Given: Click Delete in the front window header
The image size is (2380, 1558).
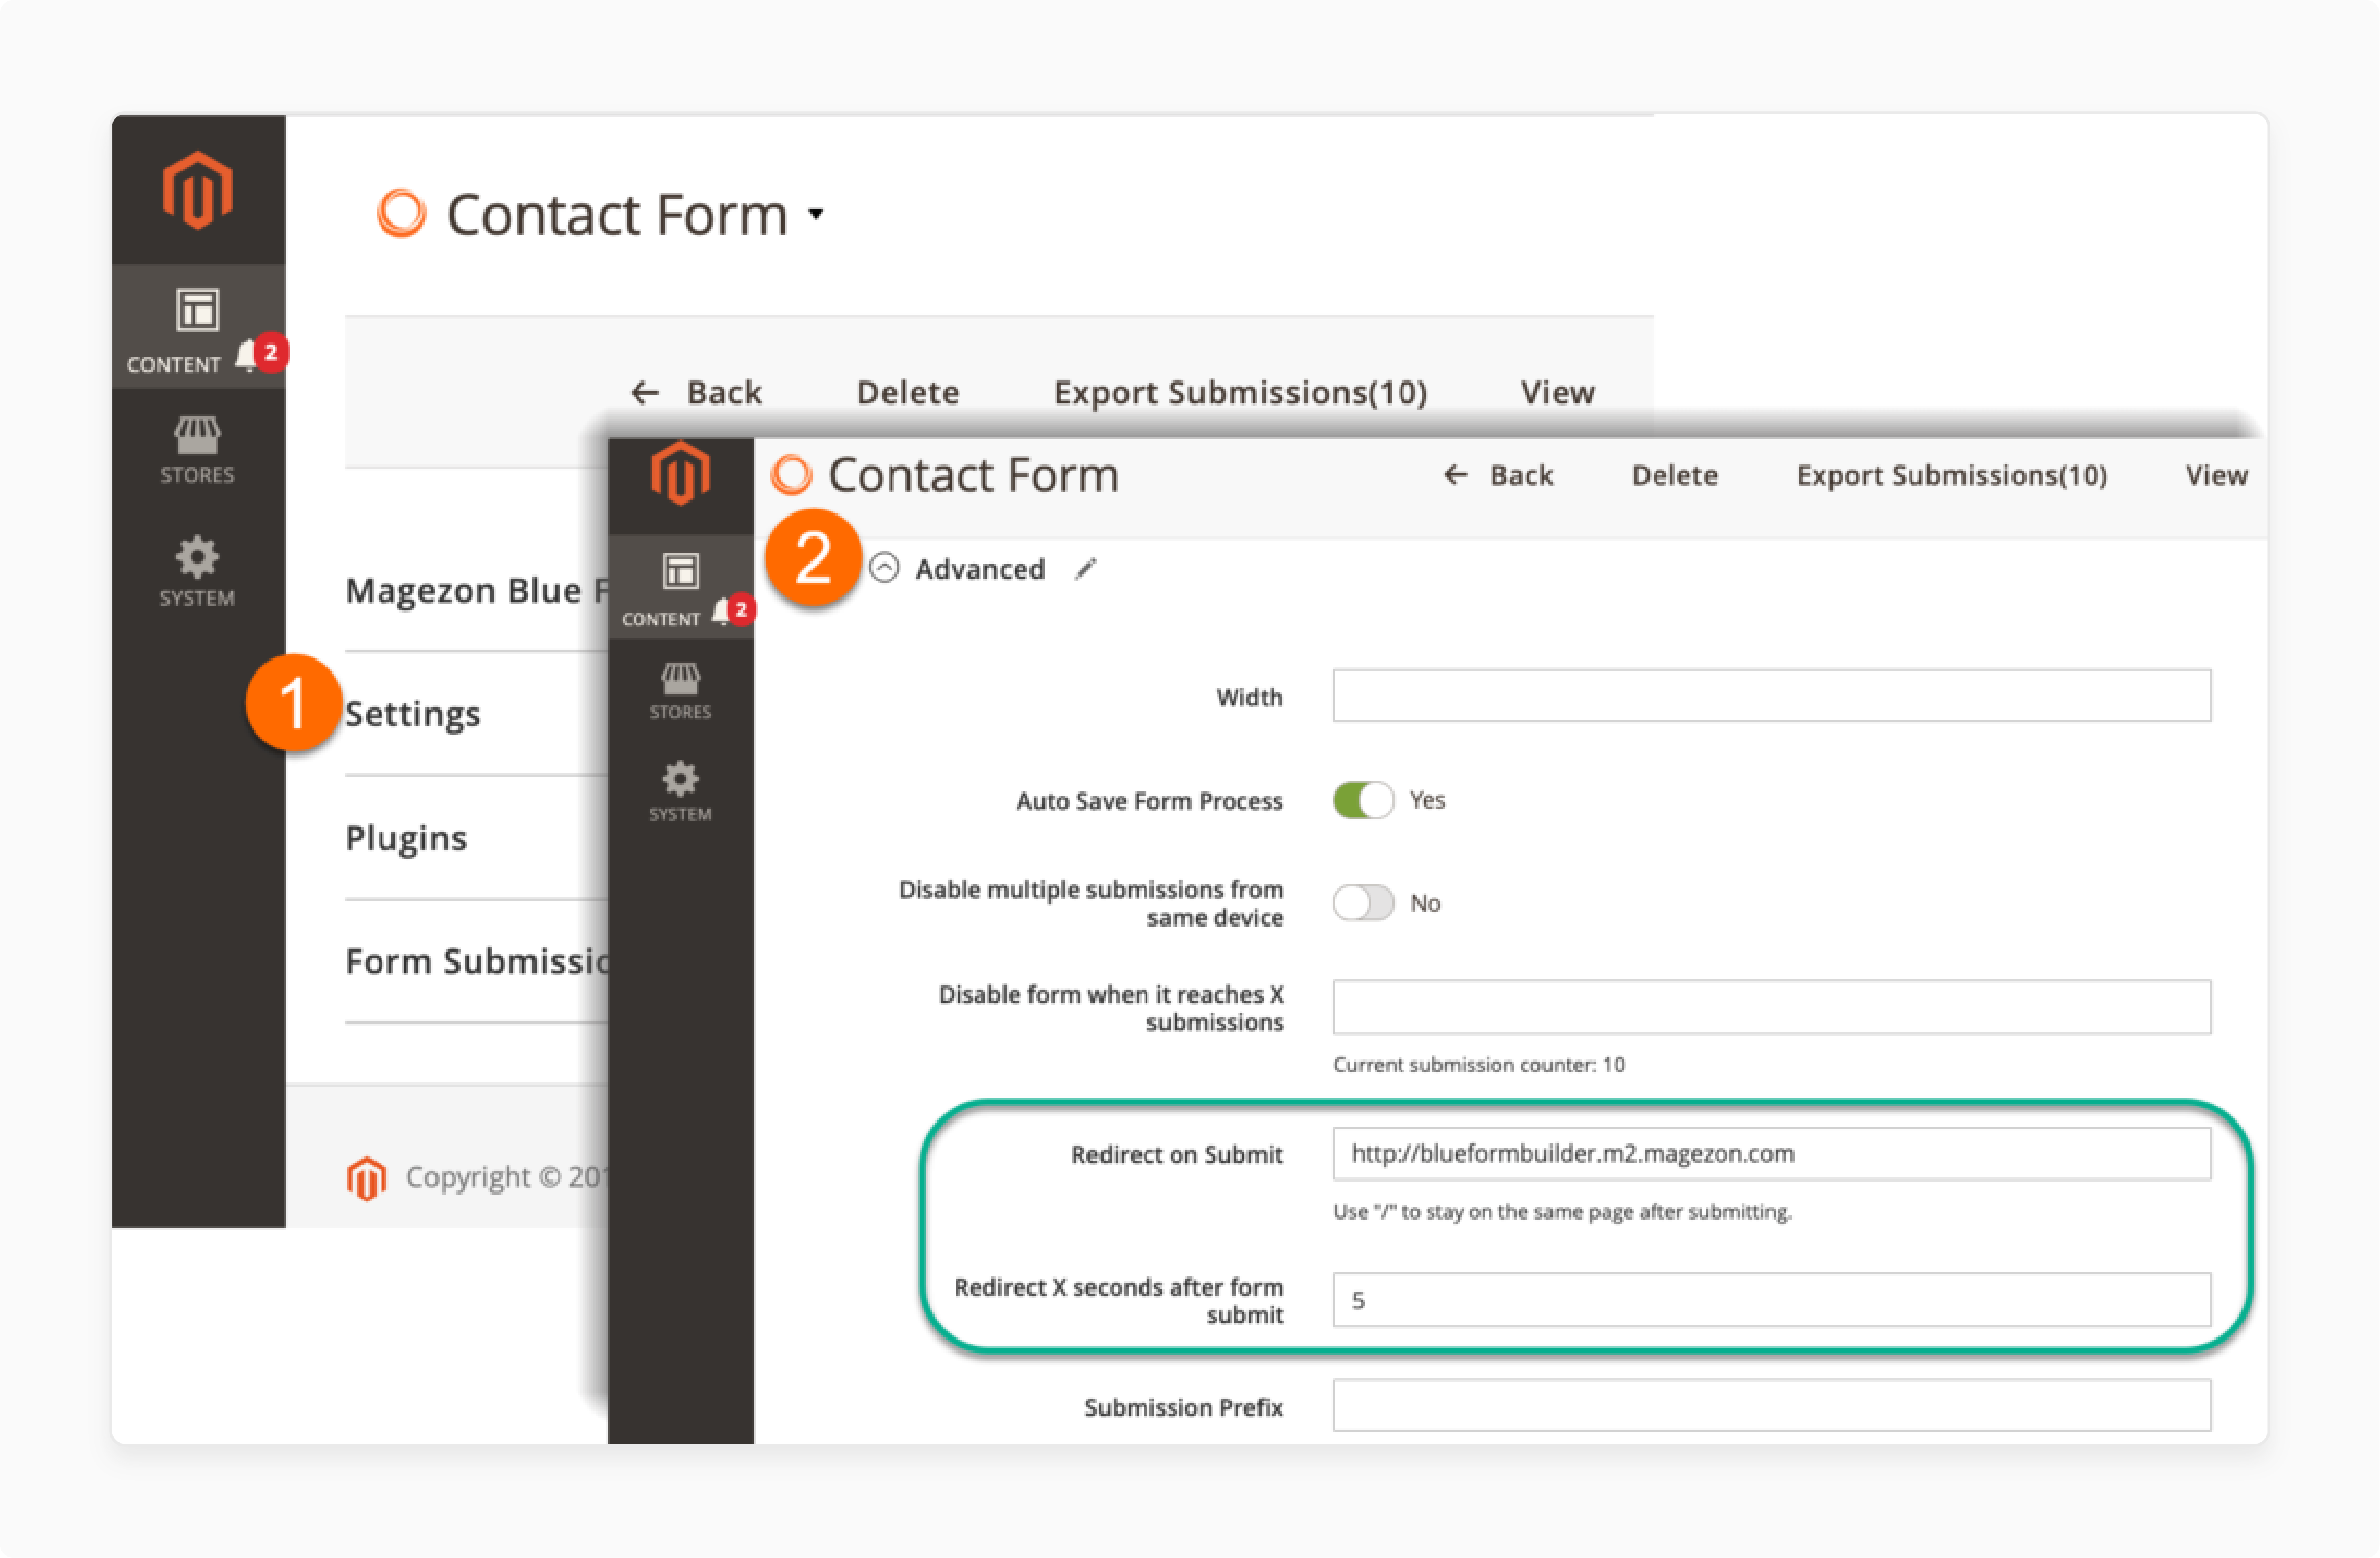Looking at the screenshot, I should [1675, 474].
